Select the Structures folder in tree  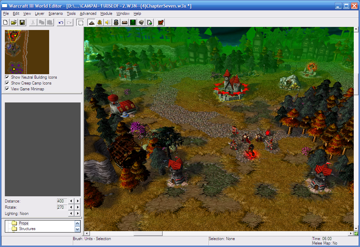coord(27,229)
